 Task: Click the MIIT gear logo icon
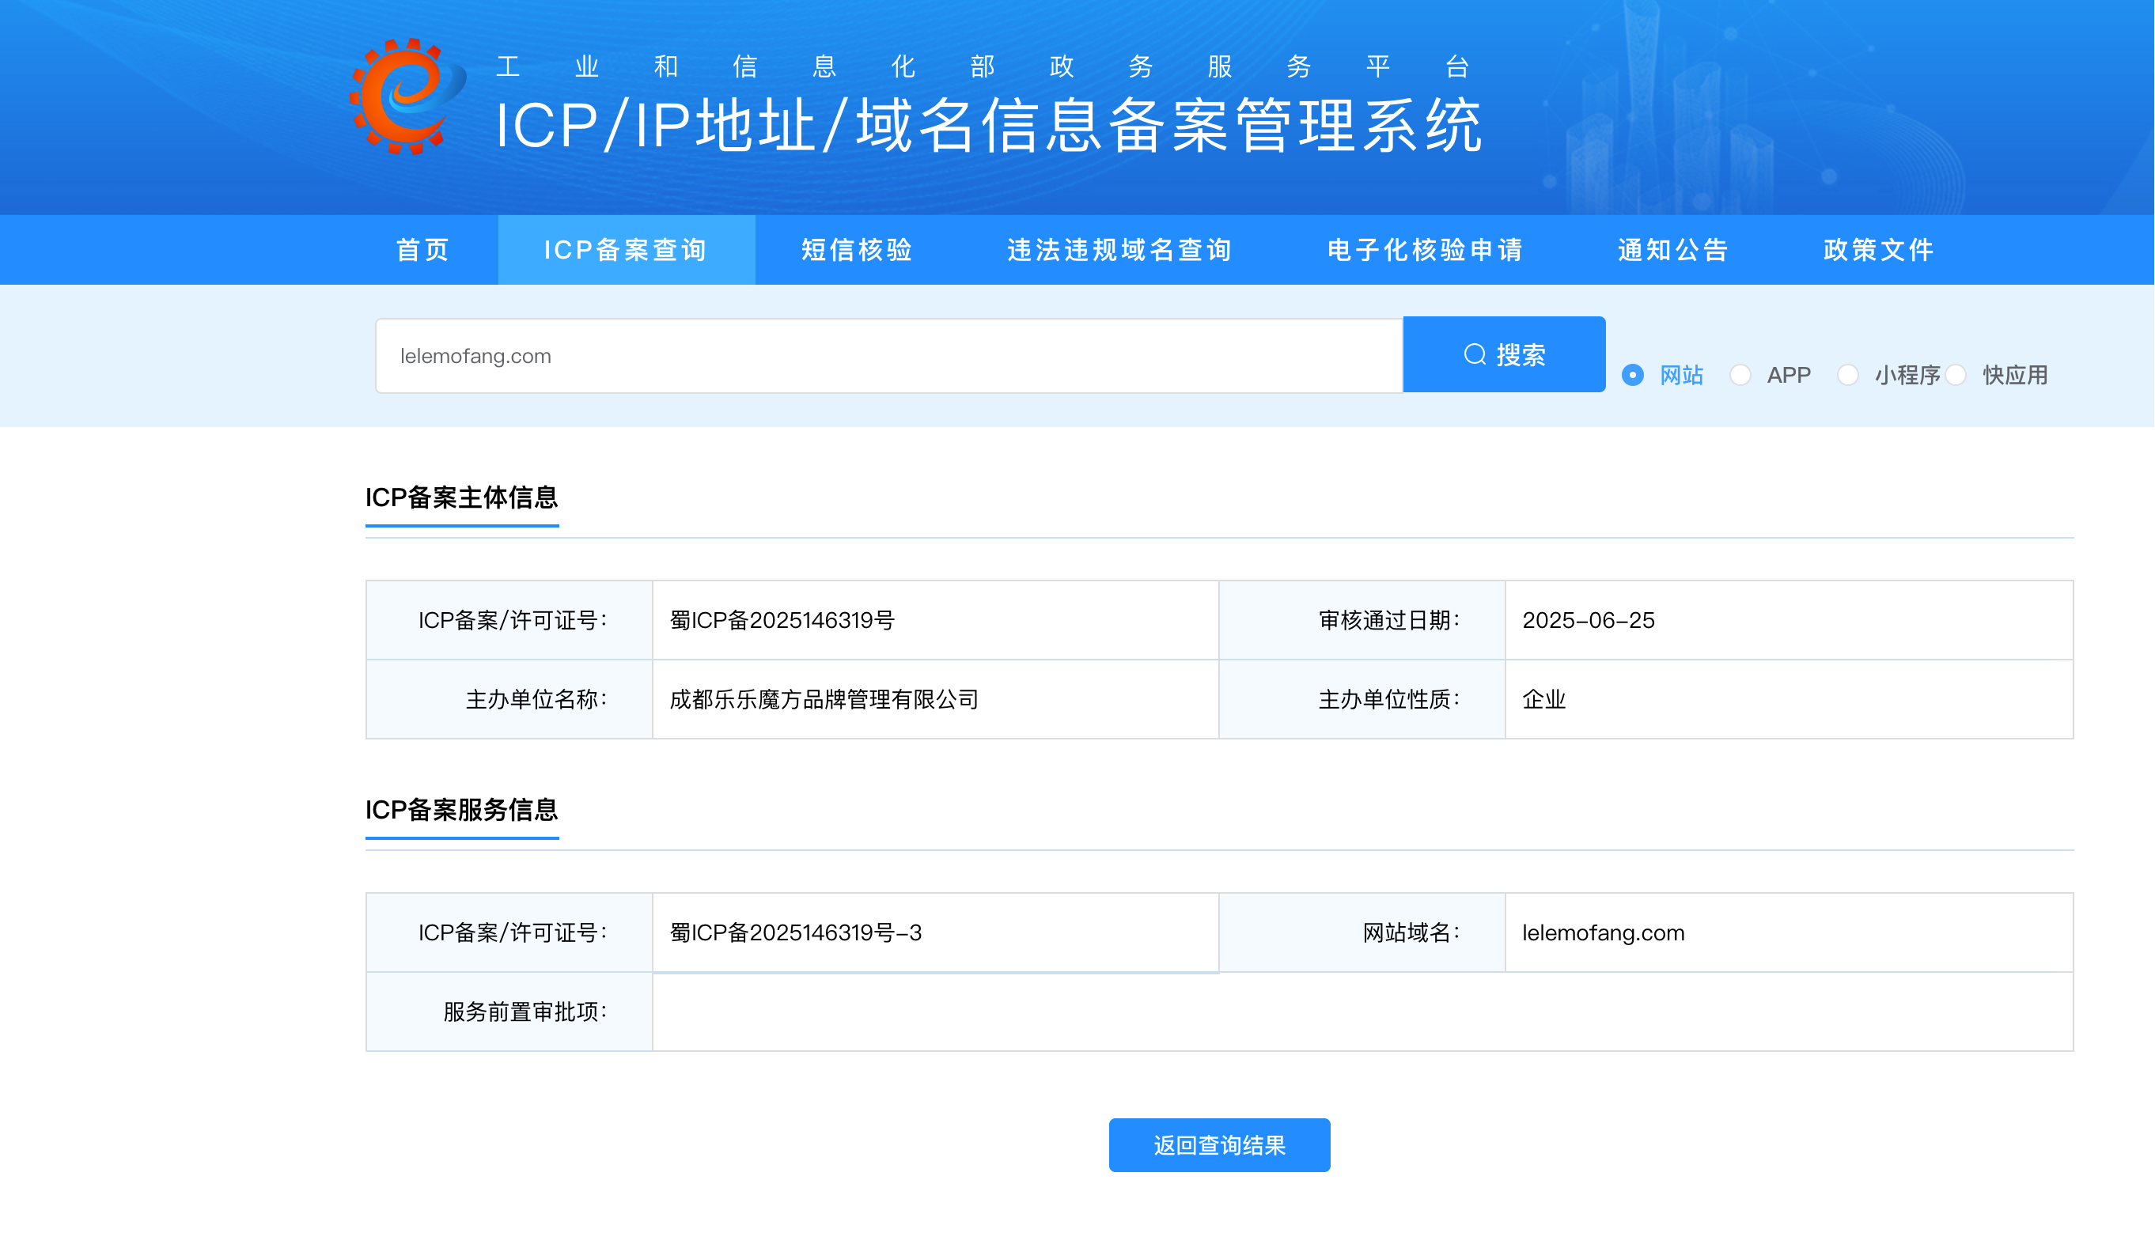pos(405,96)
